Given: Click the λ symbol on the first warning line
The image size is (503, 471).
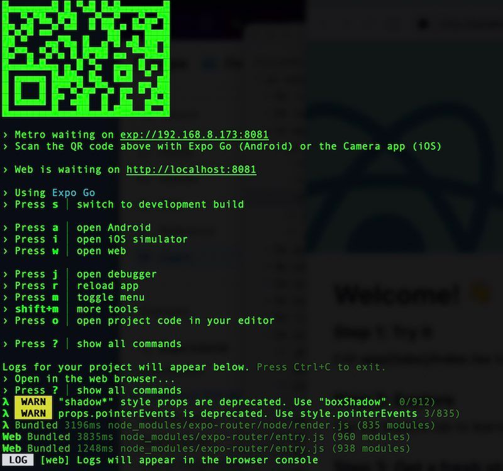Looking at the screenshot, I should point(5,402).
